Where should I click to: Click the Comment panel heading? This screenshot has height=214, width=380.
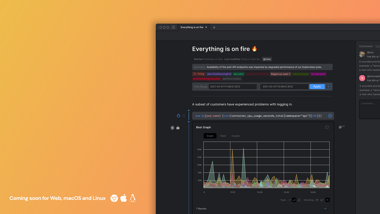tap(366, 46)
